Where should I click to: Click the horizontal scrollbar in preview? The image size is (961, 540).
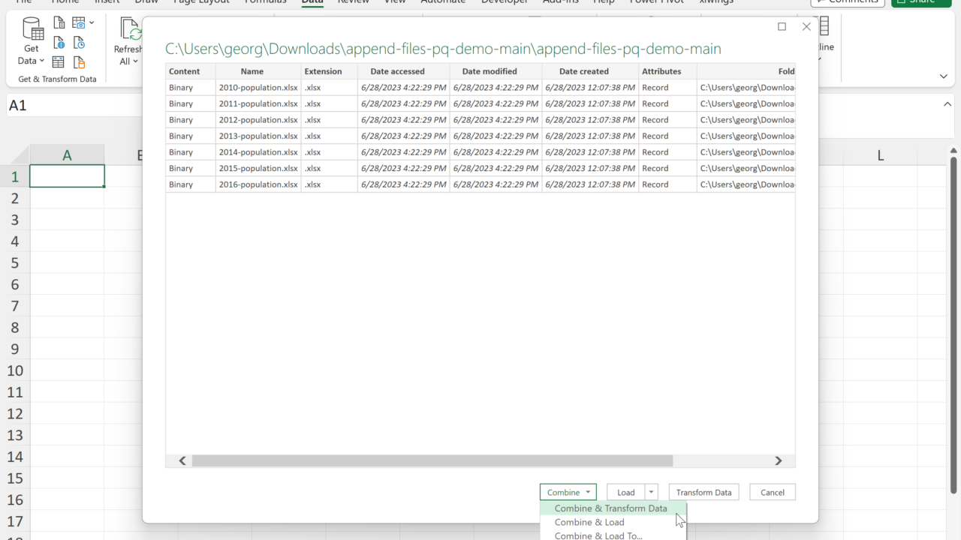432,460
